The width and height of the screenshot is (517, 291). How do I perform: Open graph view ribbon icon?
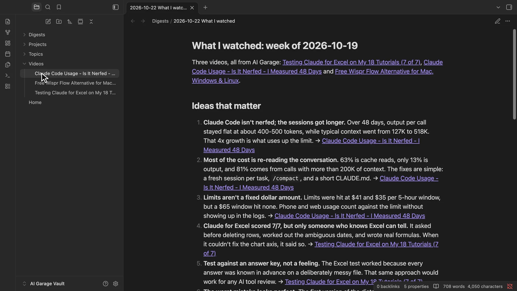coord(8,32)
